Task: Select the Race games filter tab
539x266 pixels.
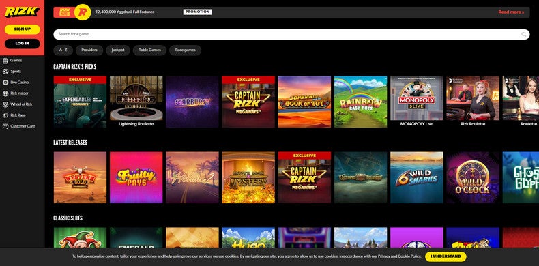Action: [186, 50]
